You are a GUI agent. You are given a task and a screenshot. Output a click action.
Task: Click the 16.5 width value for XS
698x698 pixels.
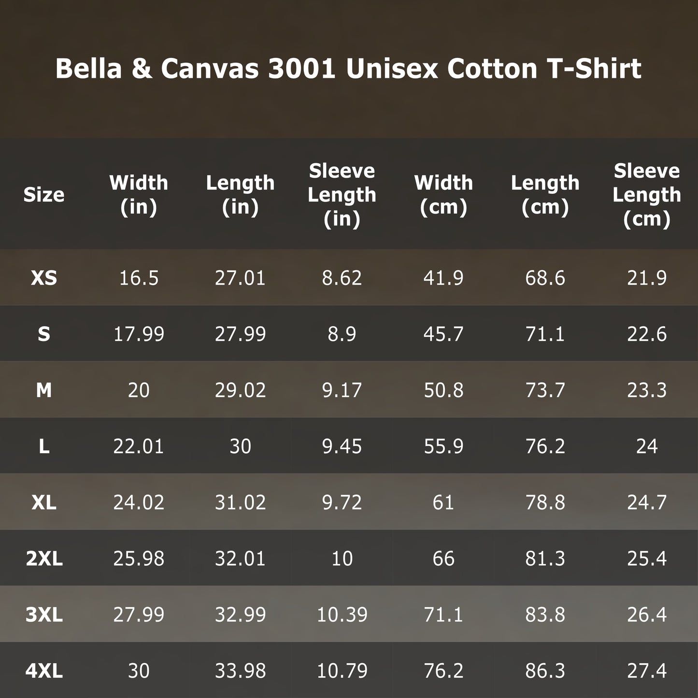139,278
